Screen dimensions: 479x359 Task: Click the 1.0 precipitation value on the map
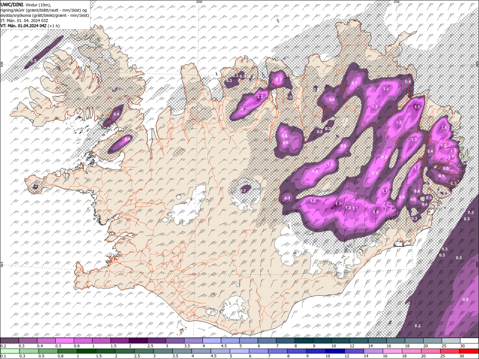click(330, 164)
